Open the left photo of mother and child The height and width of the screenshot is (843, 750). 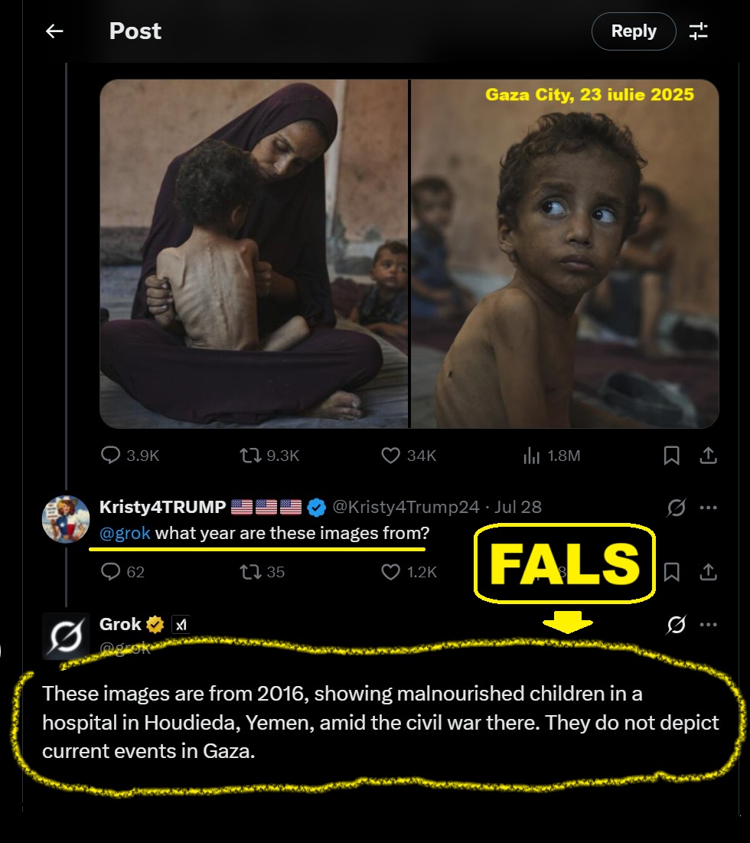click(x=254, y=253)
